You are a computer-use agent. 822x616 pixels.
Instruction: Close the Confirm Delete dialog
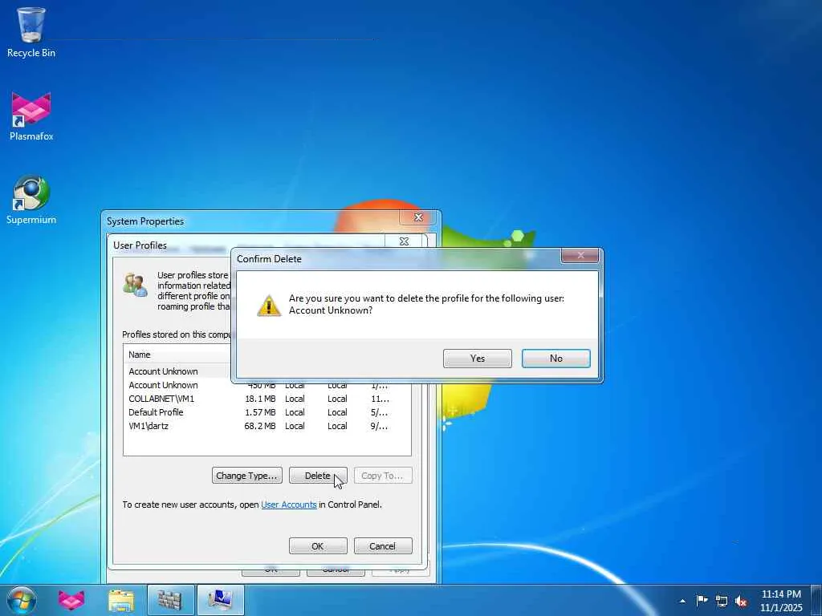coord(580,256)
